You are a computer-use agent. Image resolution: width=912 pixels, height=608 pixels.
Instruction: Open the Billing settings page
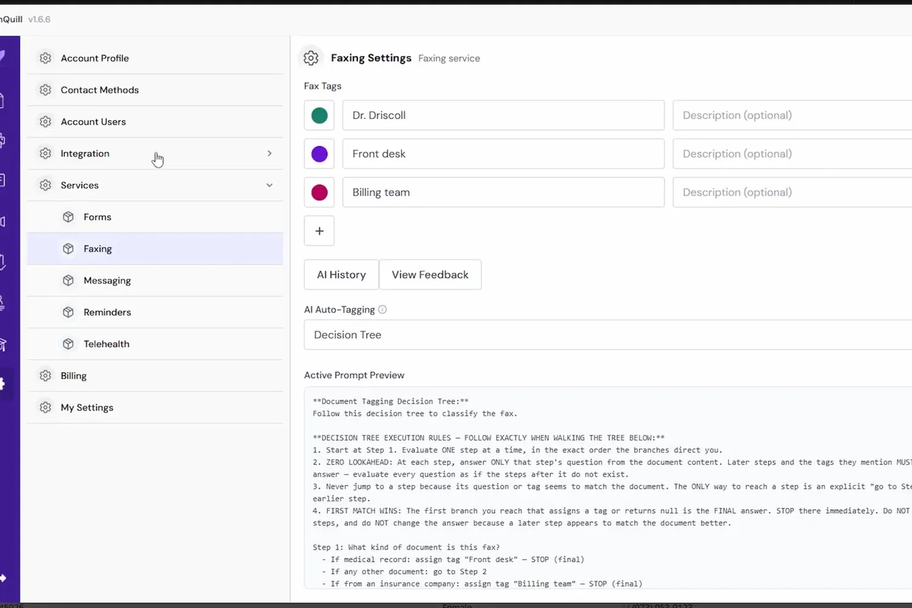[155, 376]
